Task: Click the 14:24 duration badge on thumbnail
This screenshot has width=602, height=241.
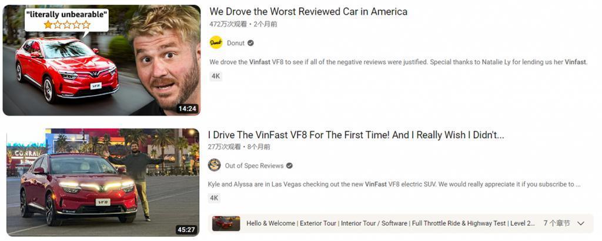Action: tap(188, 109)
